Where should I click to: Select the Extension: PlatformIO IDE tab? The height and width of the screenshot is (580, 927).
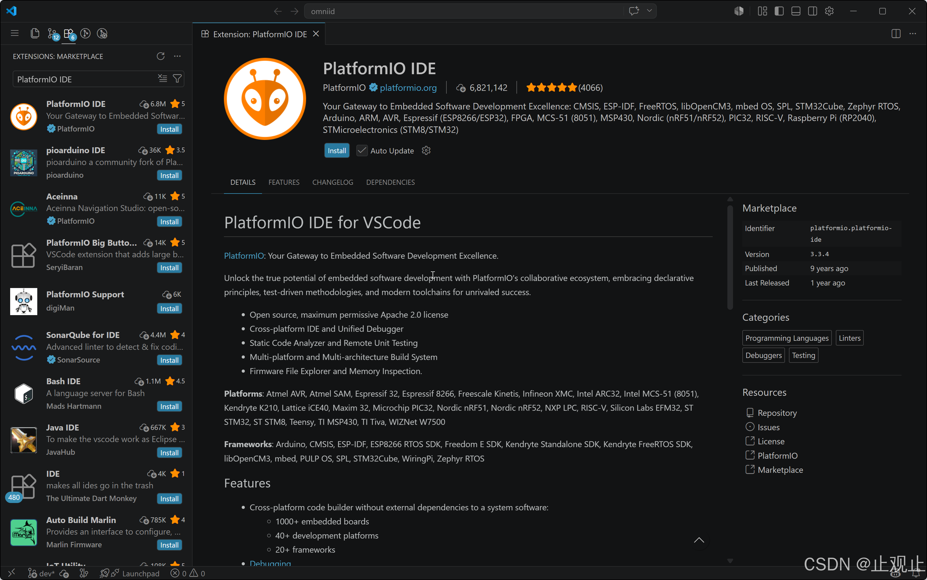[259, 34]
